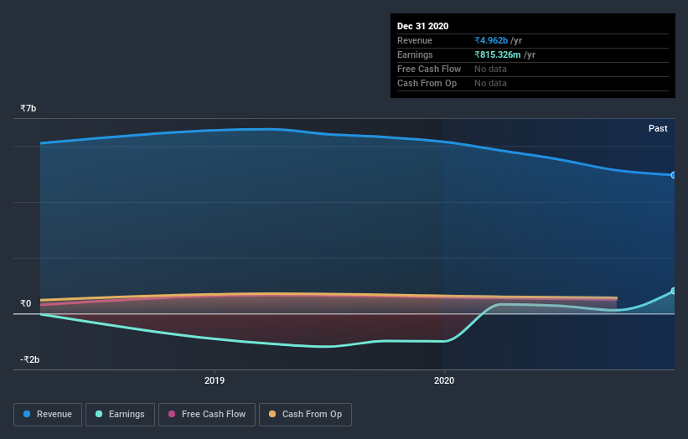Select the Earnings data point marker at Dec 2020

[x=674, y=292]
